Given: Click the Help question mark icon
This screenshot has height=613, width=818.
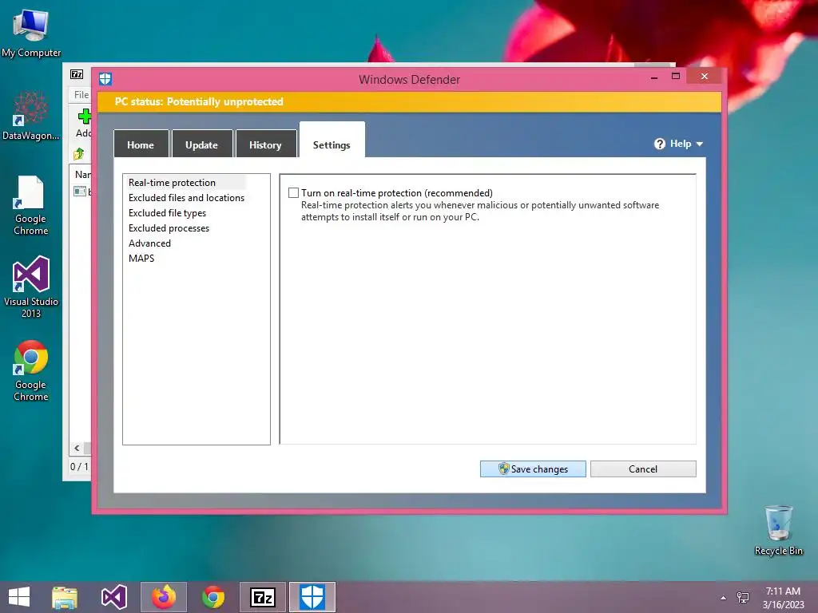Looking at the screenshot, I should click(x=660, y=144).
